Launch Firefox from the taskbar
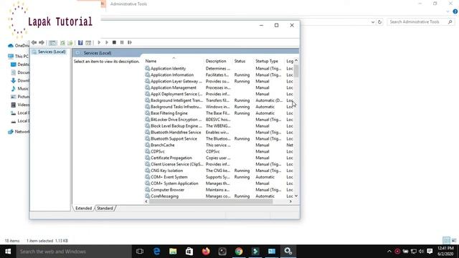This screenshot has height=258, width=459. pyautogui.click(x=206, y=252)
